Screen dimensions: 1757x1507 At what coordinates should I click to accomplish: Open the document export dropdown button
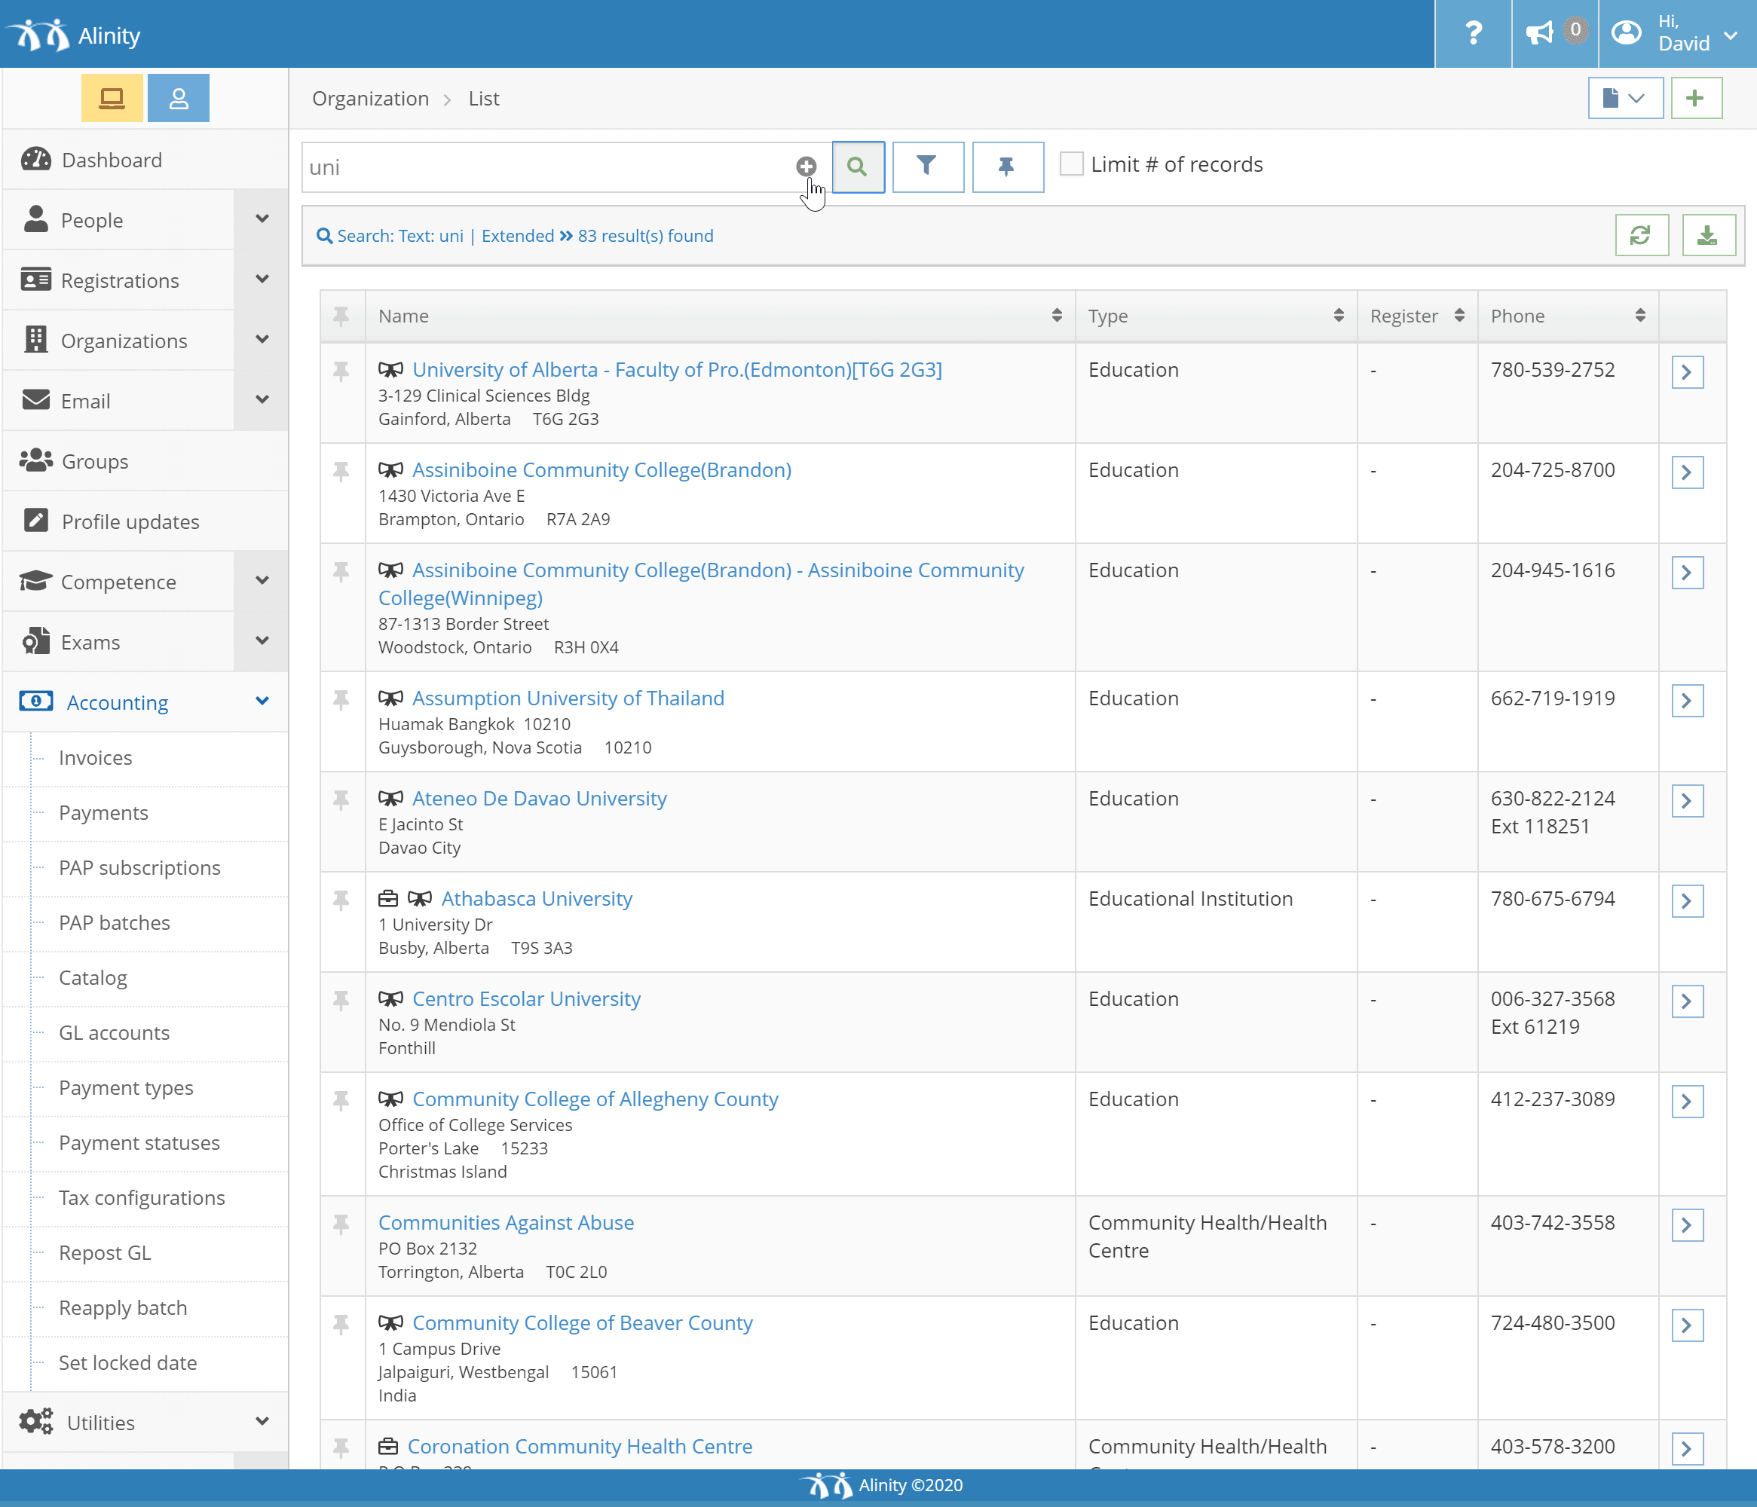[1625, 98]
